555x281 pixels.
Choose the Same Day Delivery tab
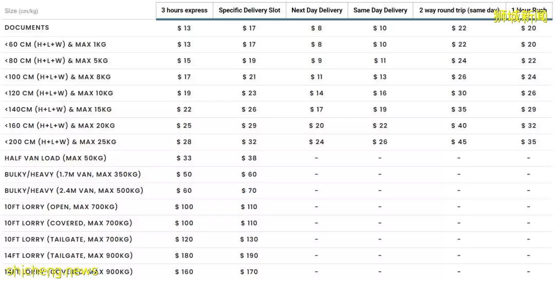coord(380,11)
